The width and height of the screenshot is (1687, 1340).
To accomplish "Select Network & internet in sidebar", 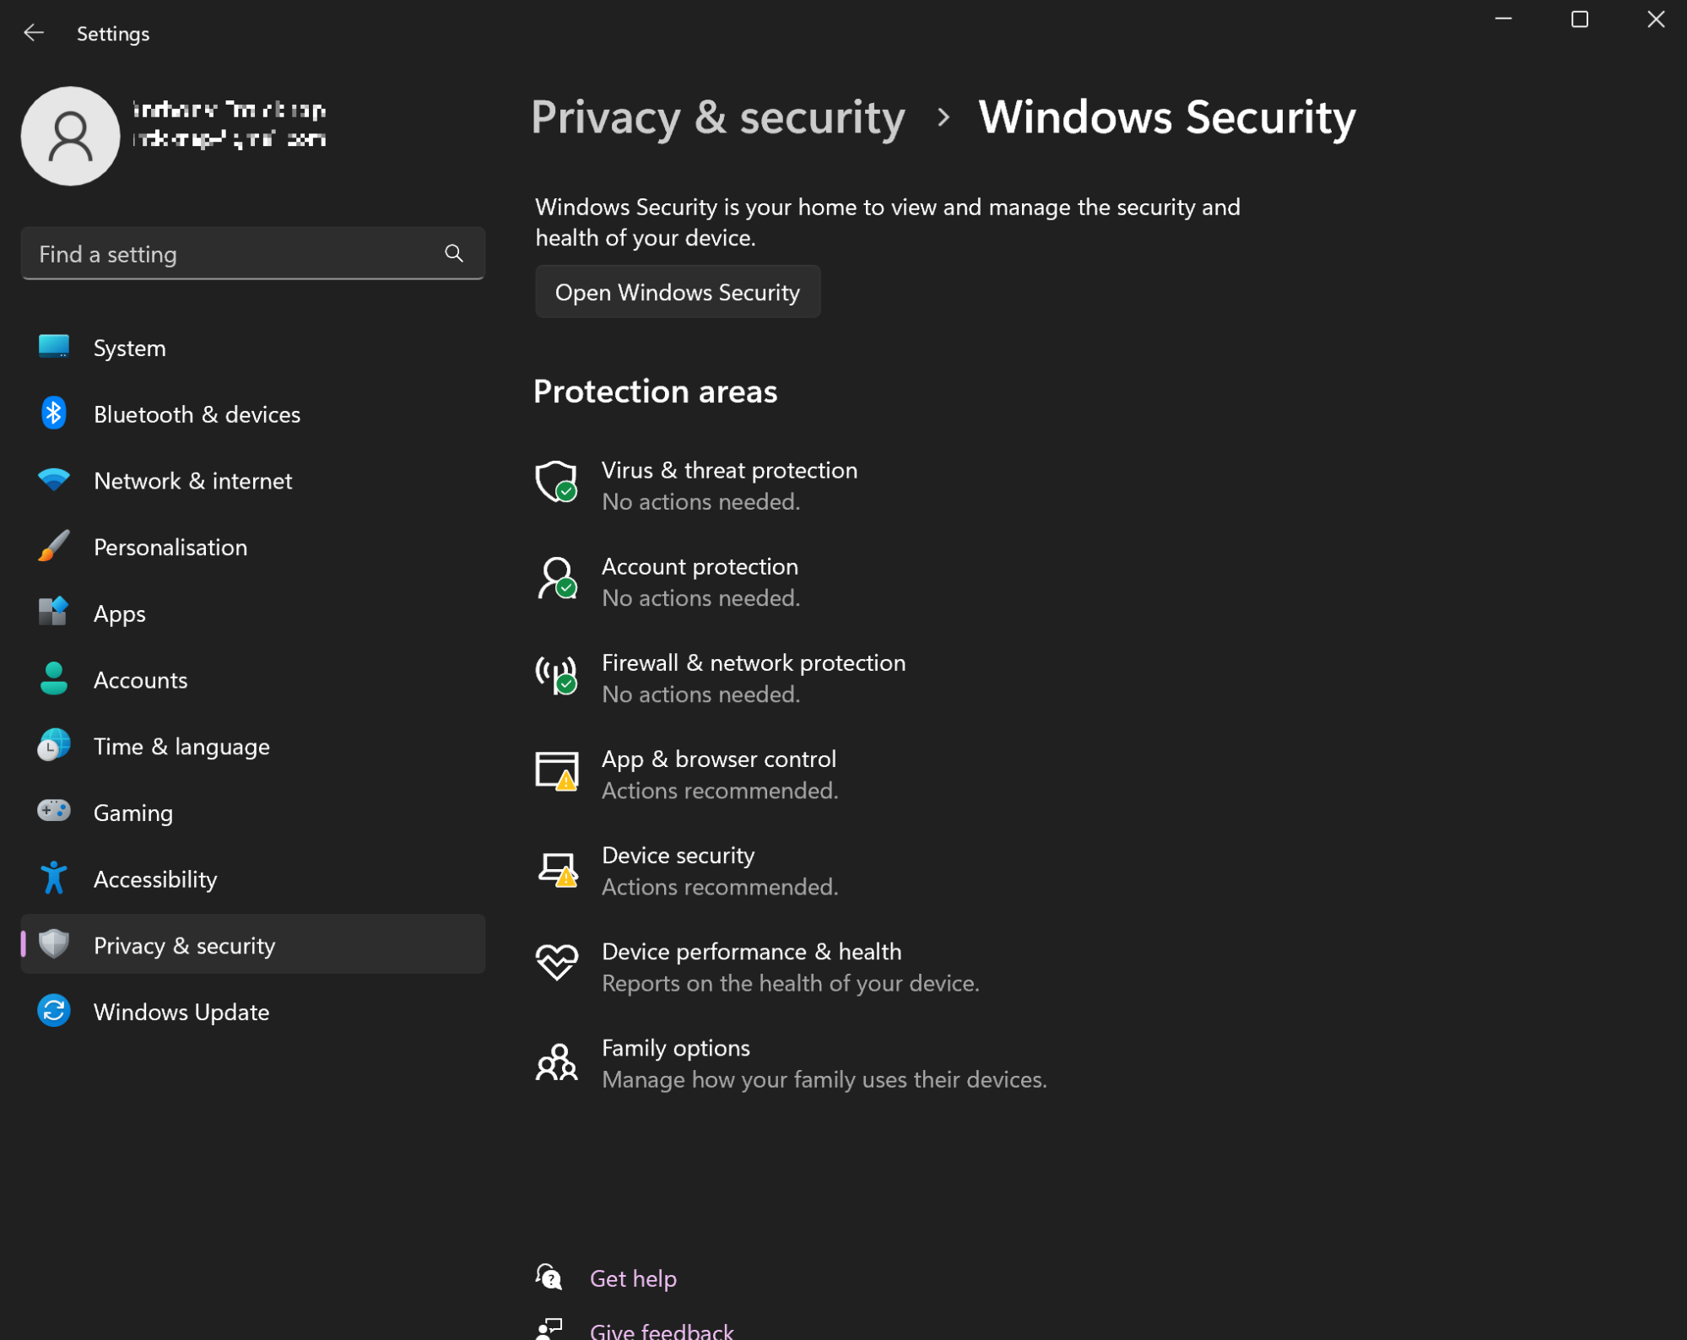I will (x=253, y=481).
